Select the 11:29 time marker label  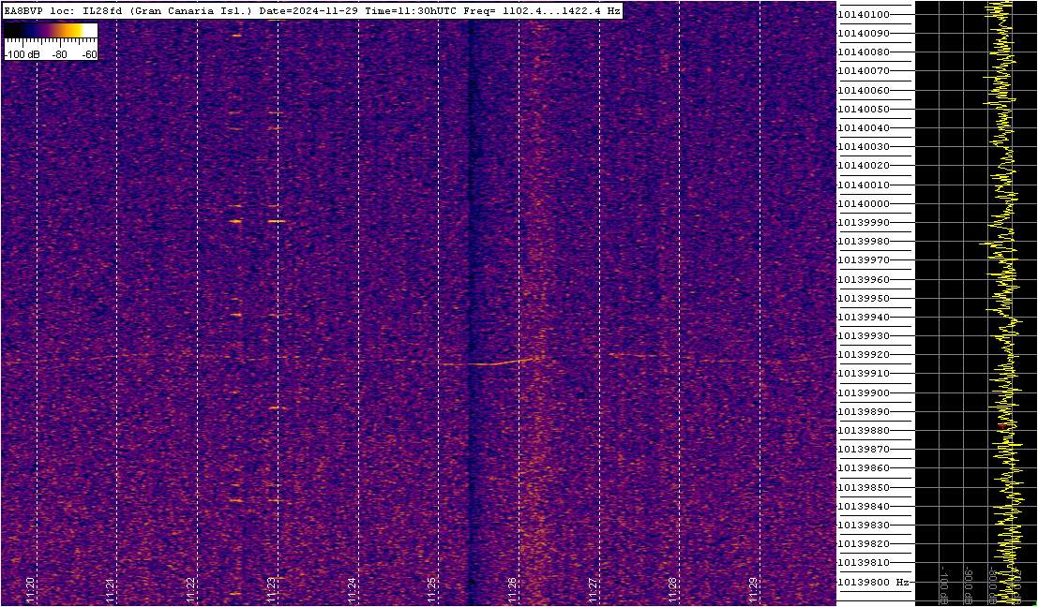point(753,584)
